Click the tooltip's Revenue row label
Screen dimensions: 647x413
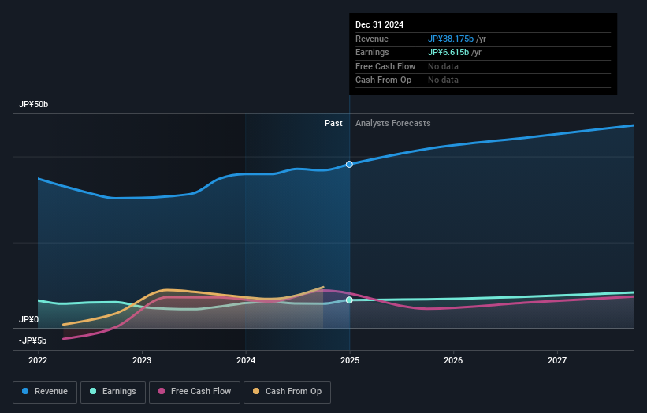click(x=372, y=39)
